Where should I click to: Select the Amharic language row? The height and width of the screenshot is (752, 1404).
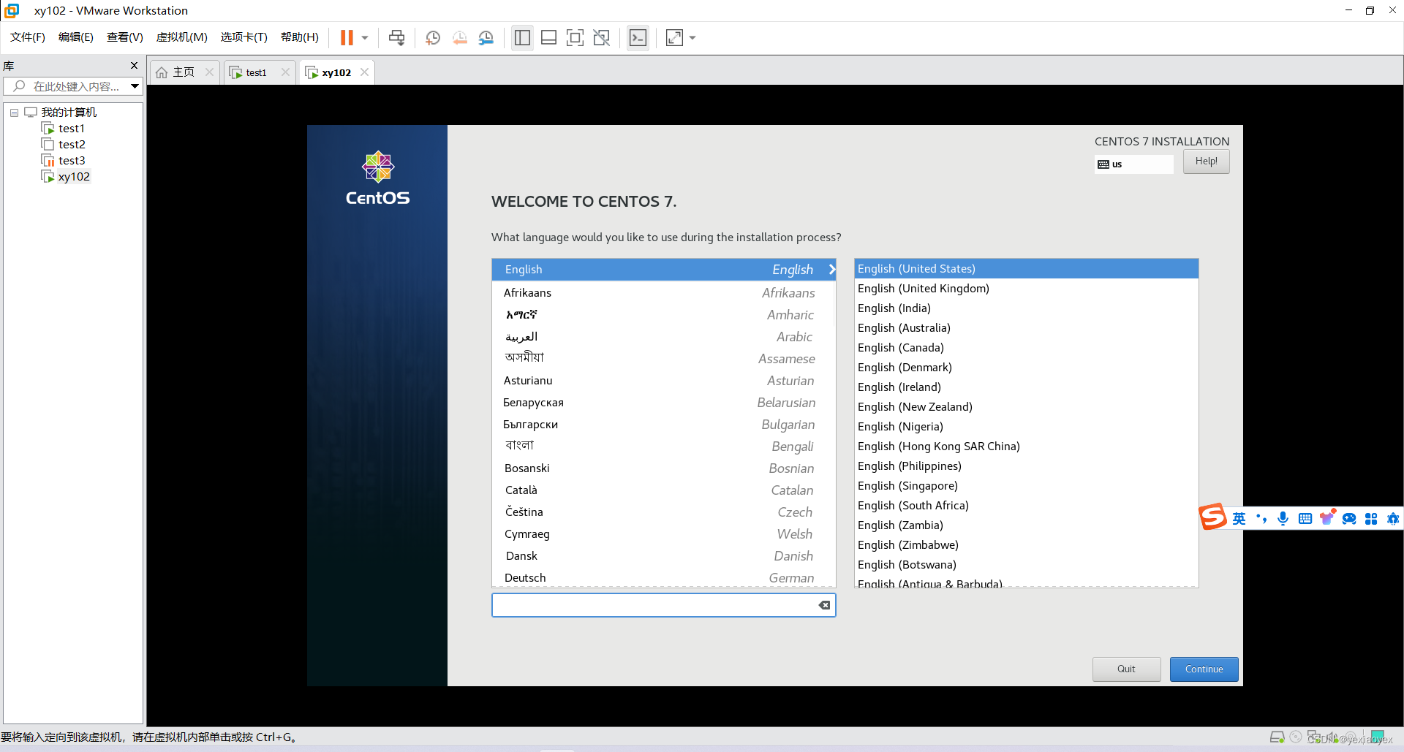click(663, 315)
